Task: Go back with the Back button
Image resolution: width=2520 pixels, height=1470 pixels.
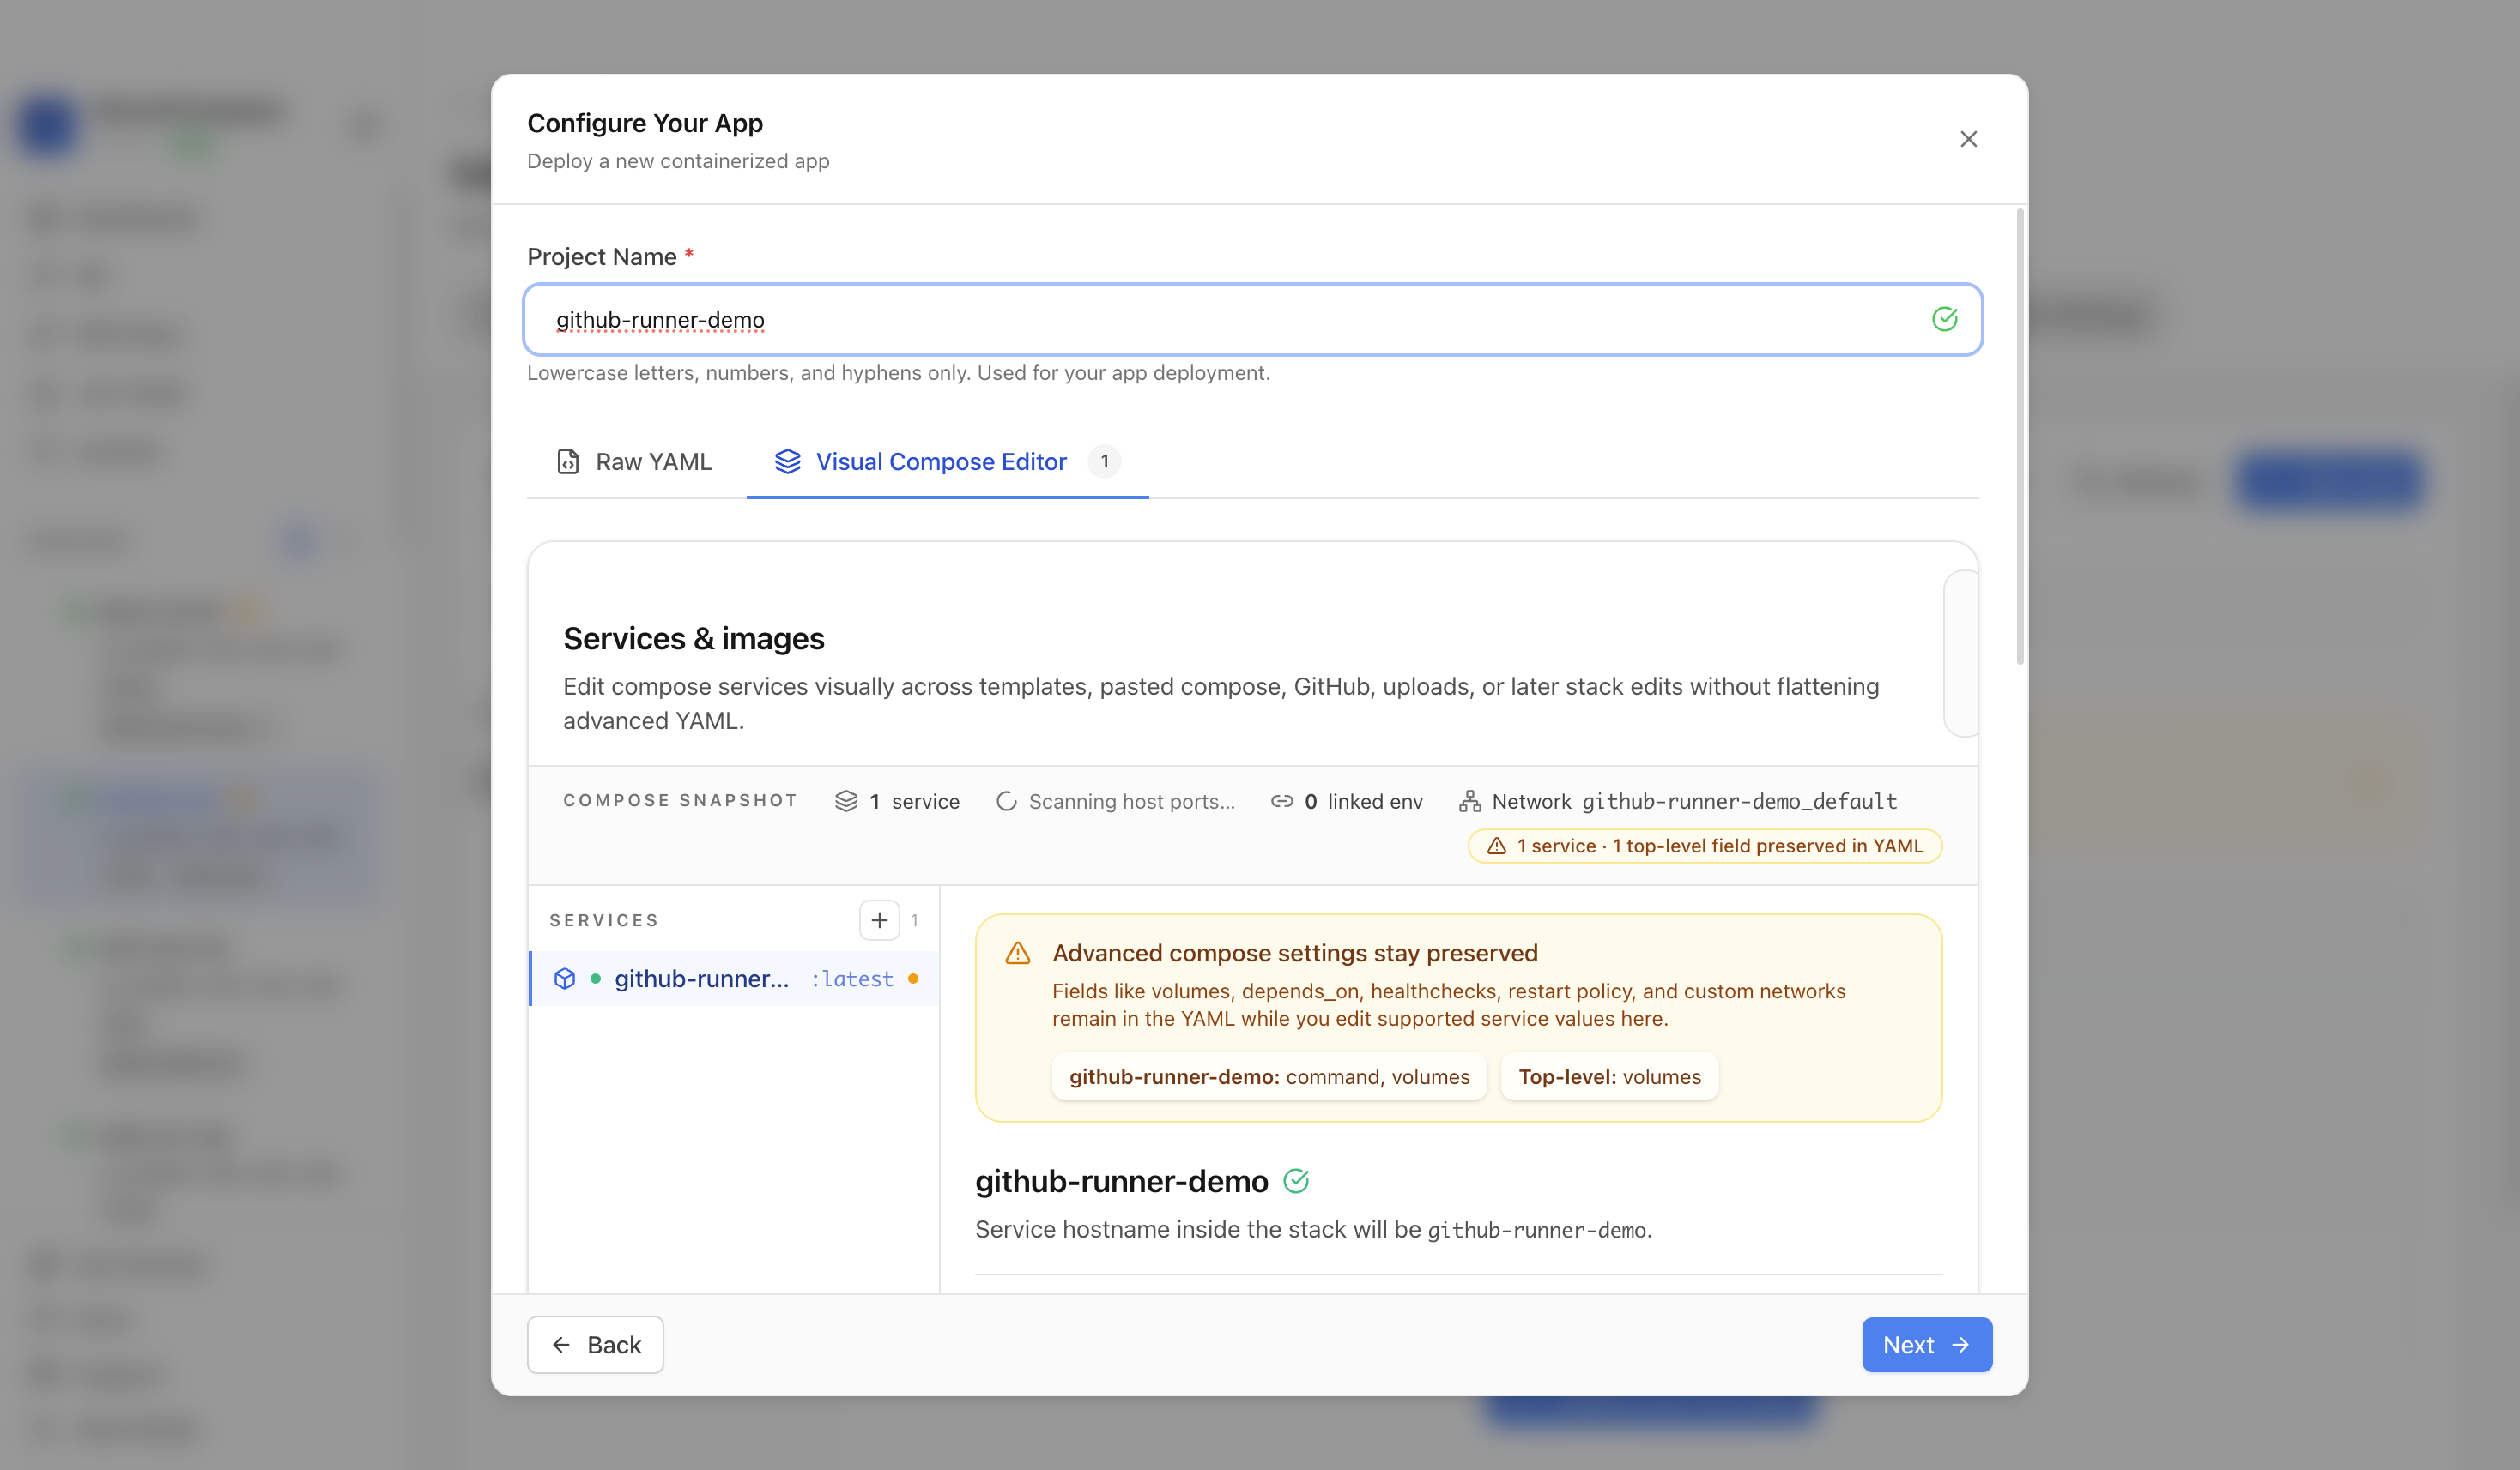Action: point(595,1344)
